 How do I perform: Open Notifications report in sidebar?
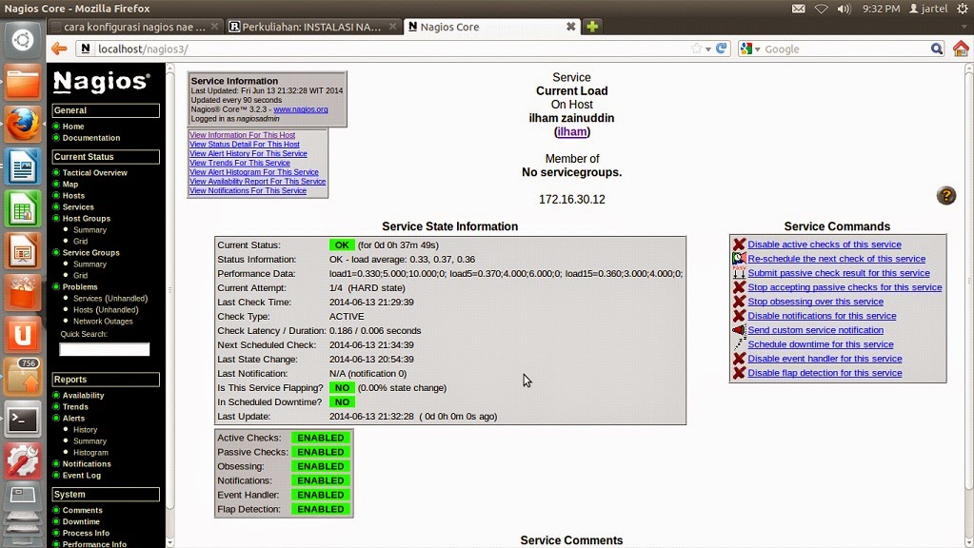pos(87,464)
